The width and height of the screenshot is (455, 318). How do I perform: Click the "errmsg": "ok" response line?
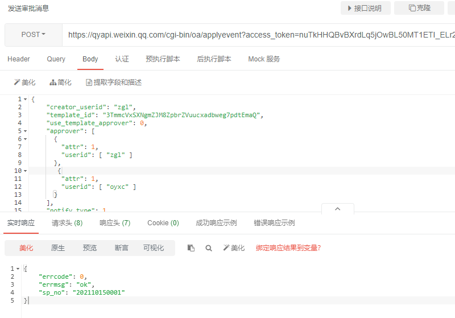67,284
